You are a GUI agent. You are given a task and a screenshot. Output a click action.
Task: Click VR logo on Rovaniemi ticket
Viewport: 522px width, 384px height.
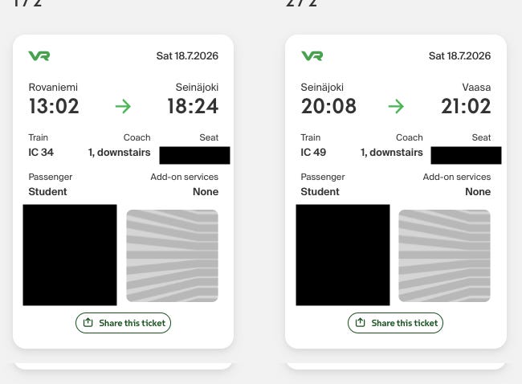pyautogui.click(x=39, y=56)
